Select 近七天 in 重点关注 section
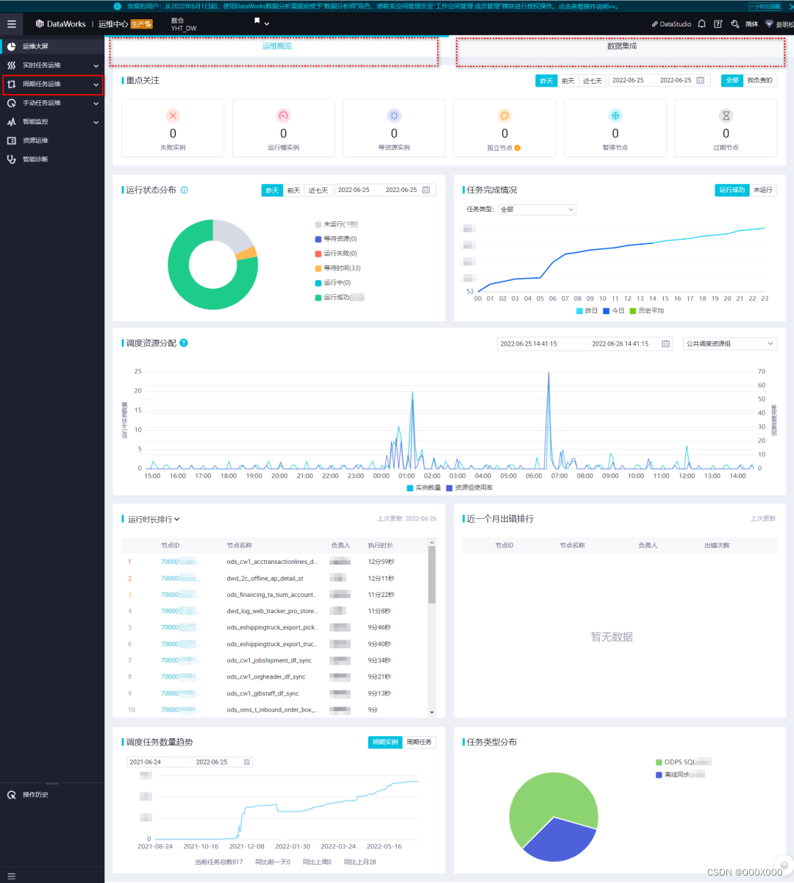The height and width of the screenshot is (883, 794). point(593,81)
